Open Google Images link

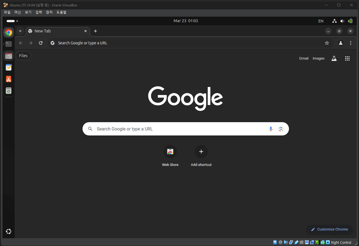318,58
